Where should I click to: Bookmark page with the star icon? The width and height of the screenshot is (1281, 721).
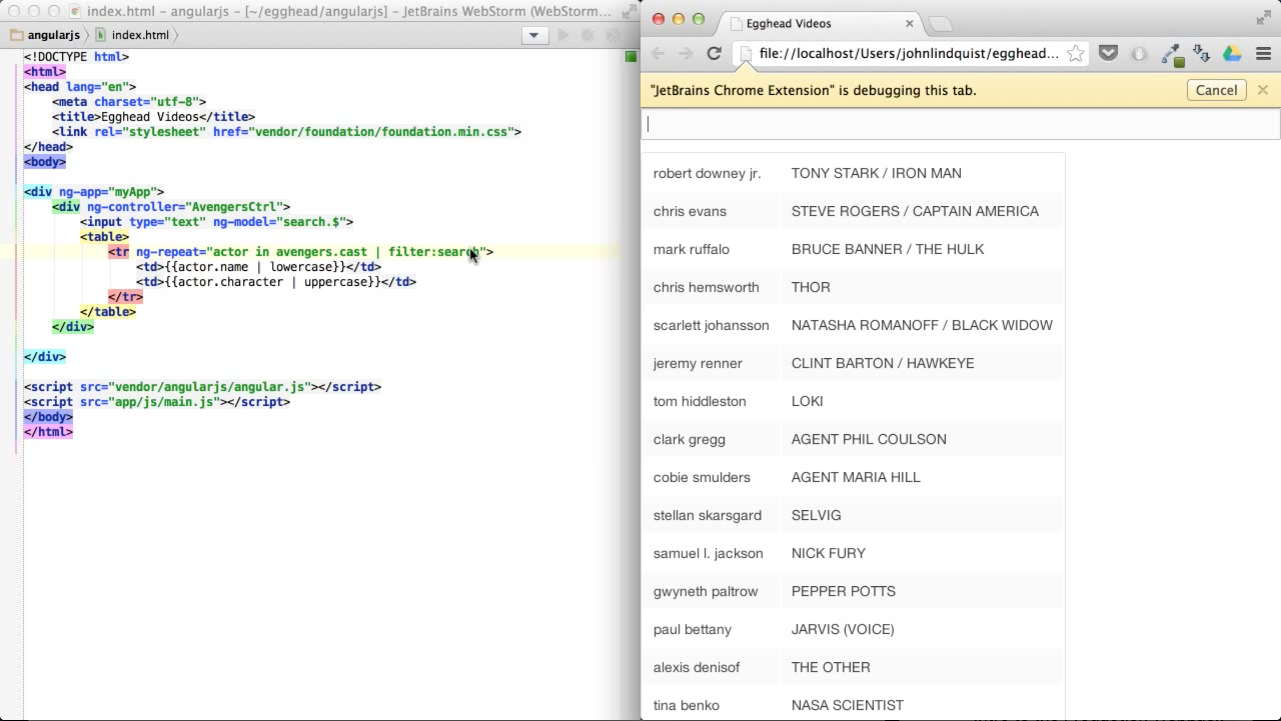click(1075, 53)
